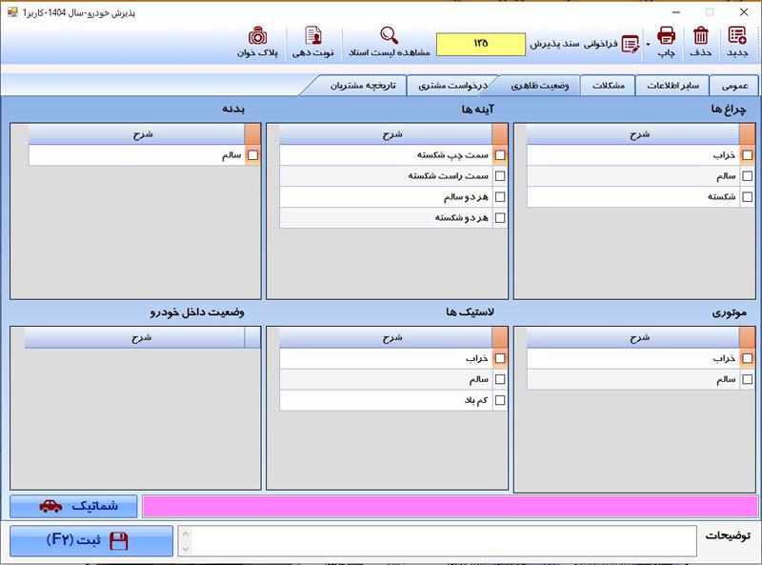The height and width of the screenshot is (565, 762).
Task: Click the شماتیک car button
Action: click(73, 507)
